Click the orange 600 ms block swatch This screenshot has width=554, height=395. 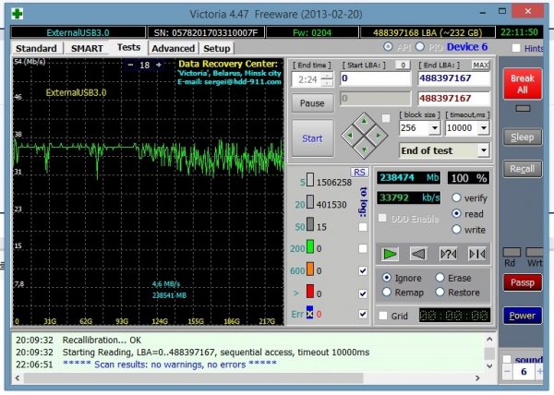click(x=312, y=270)
